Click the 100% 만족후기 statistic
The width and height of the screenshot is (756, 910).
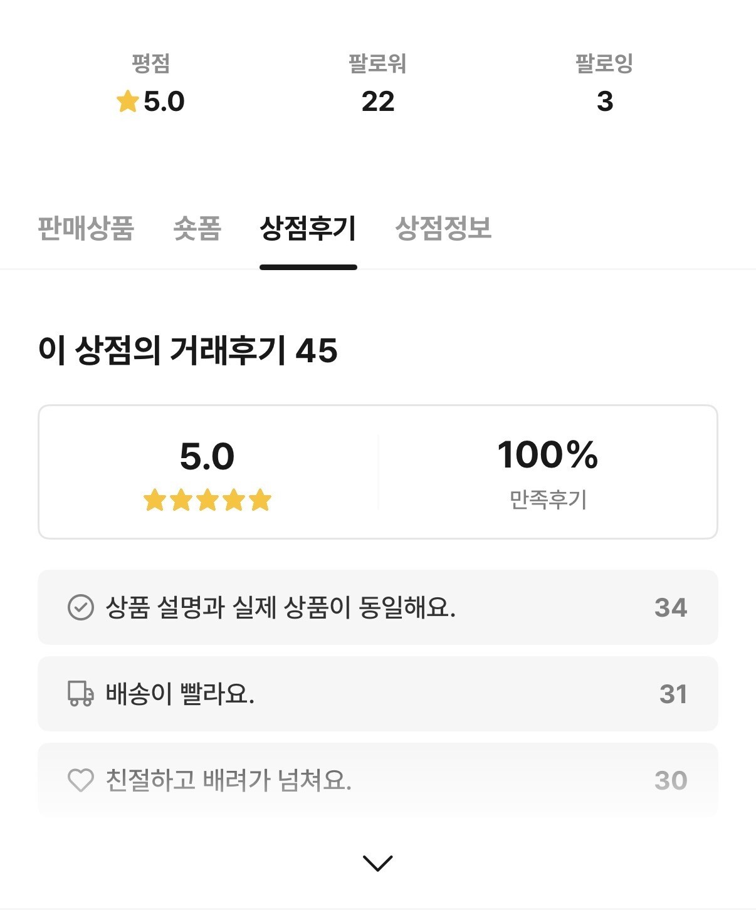[547, 471]
